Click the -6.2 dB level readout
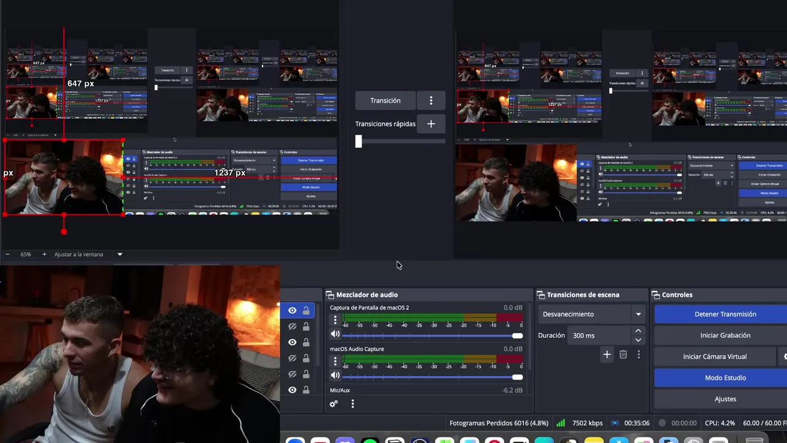The image size is (787, 443). pyautogui.click(x=512, y=390)
